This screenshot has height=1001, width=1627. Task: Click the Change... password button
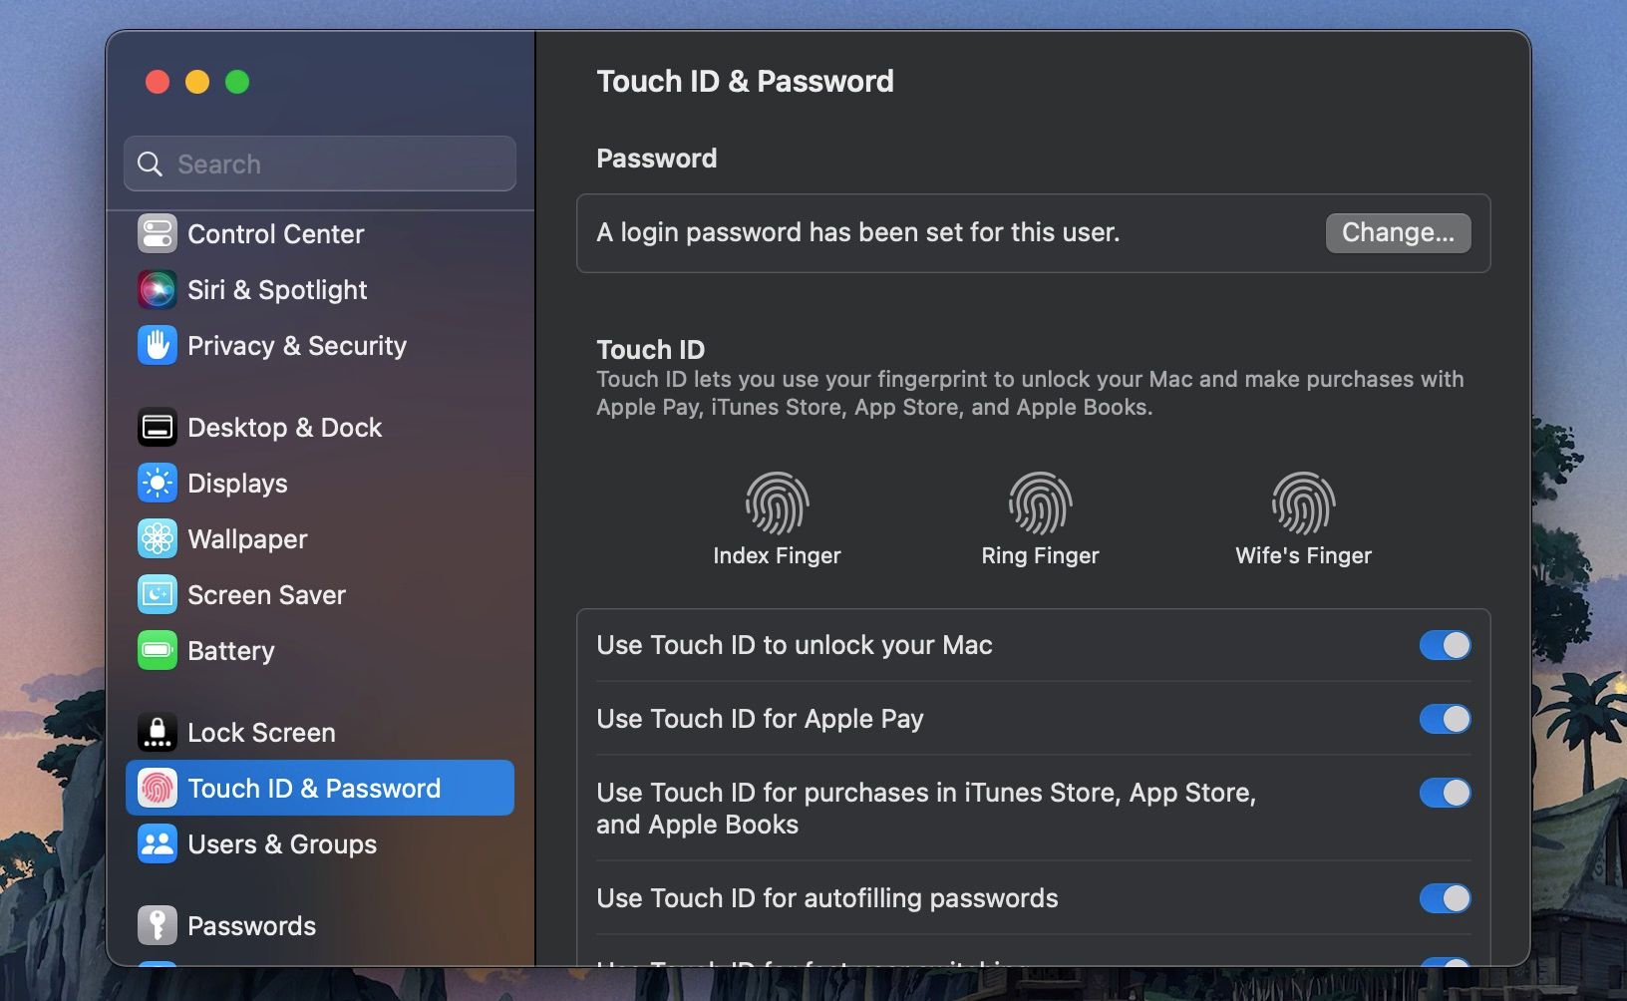tap(1397, 232)
